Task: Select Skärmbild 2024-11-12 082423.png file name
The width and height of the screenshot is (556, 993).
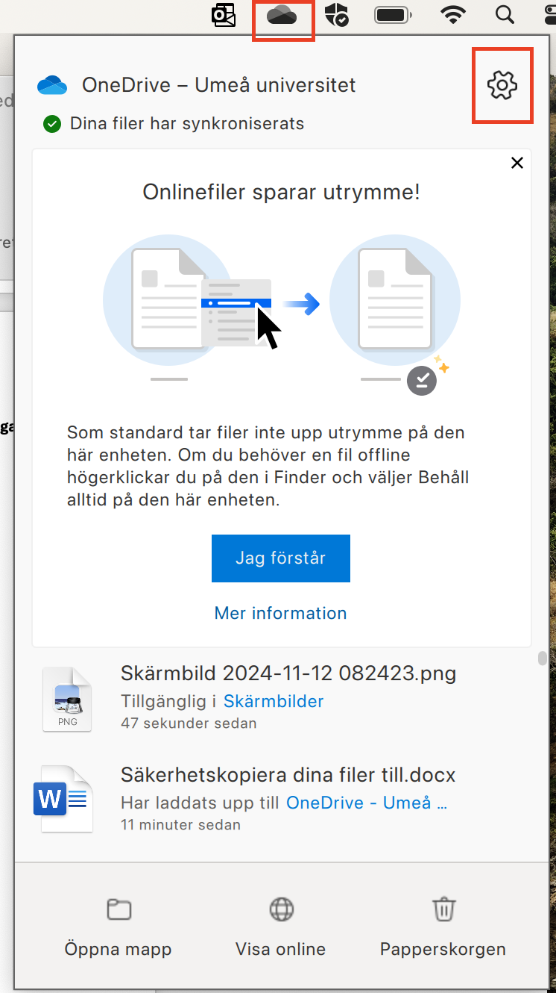Action: 288,673
